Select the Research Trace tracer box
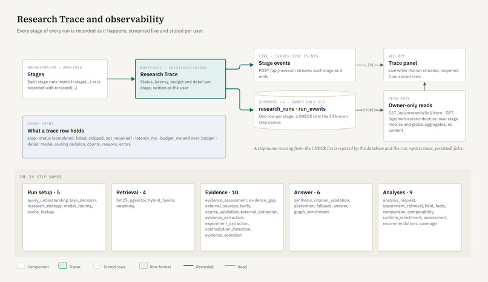 point(180,79)
